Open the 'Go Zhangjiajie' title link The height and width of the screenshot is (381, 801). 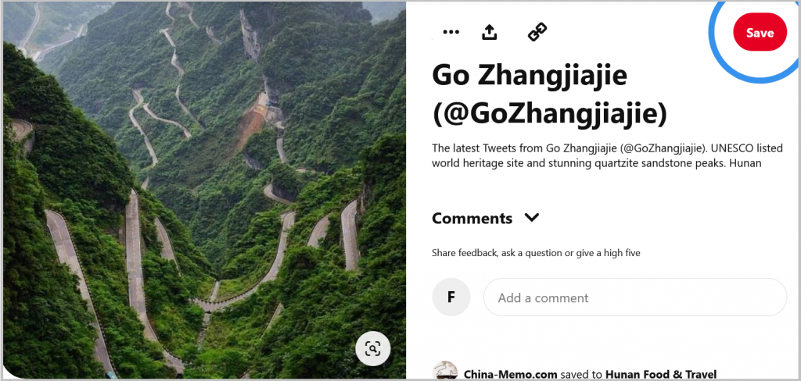(530, 77)
